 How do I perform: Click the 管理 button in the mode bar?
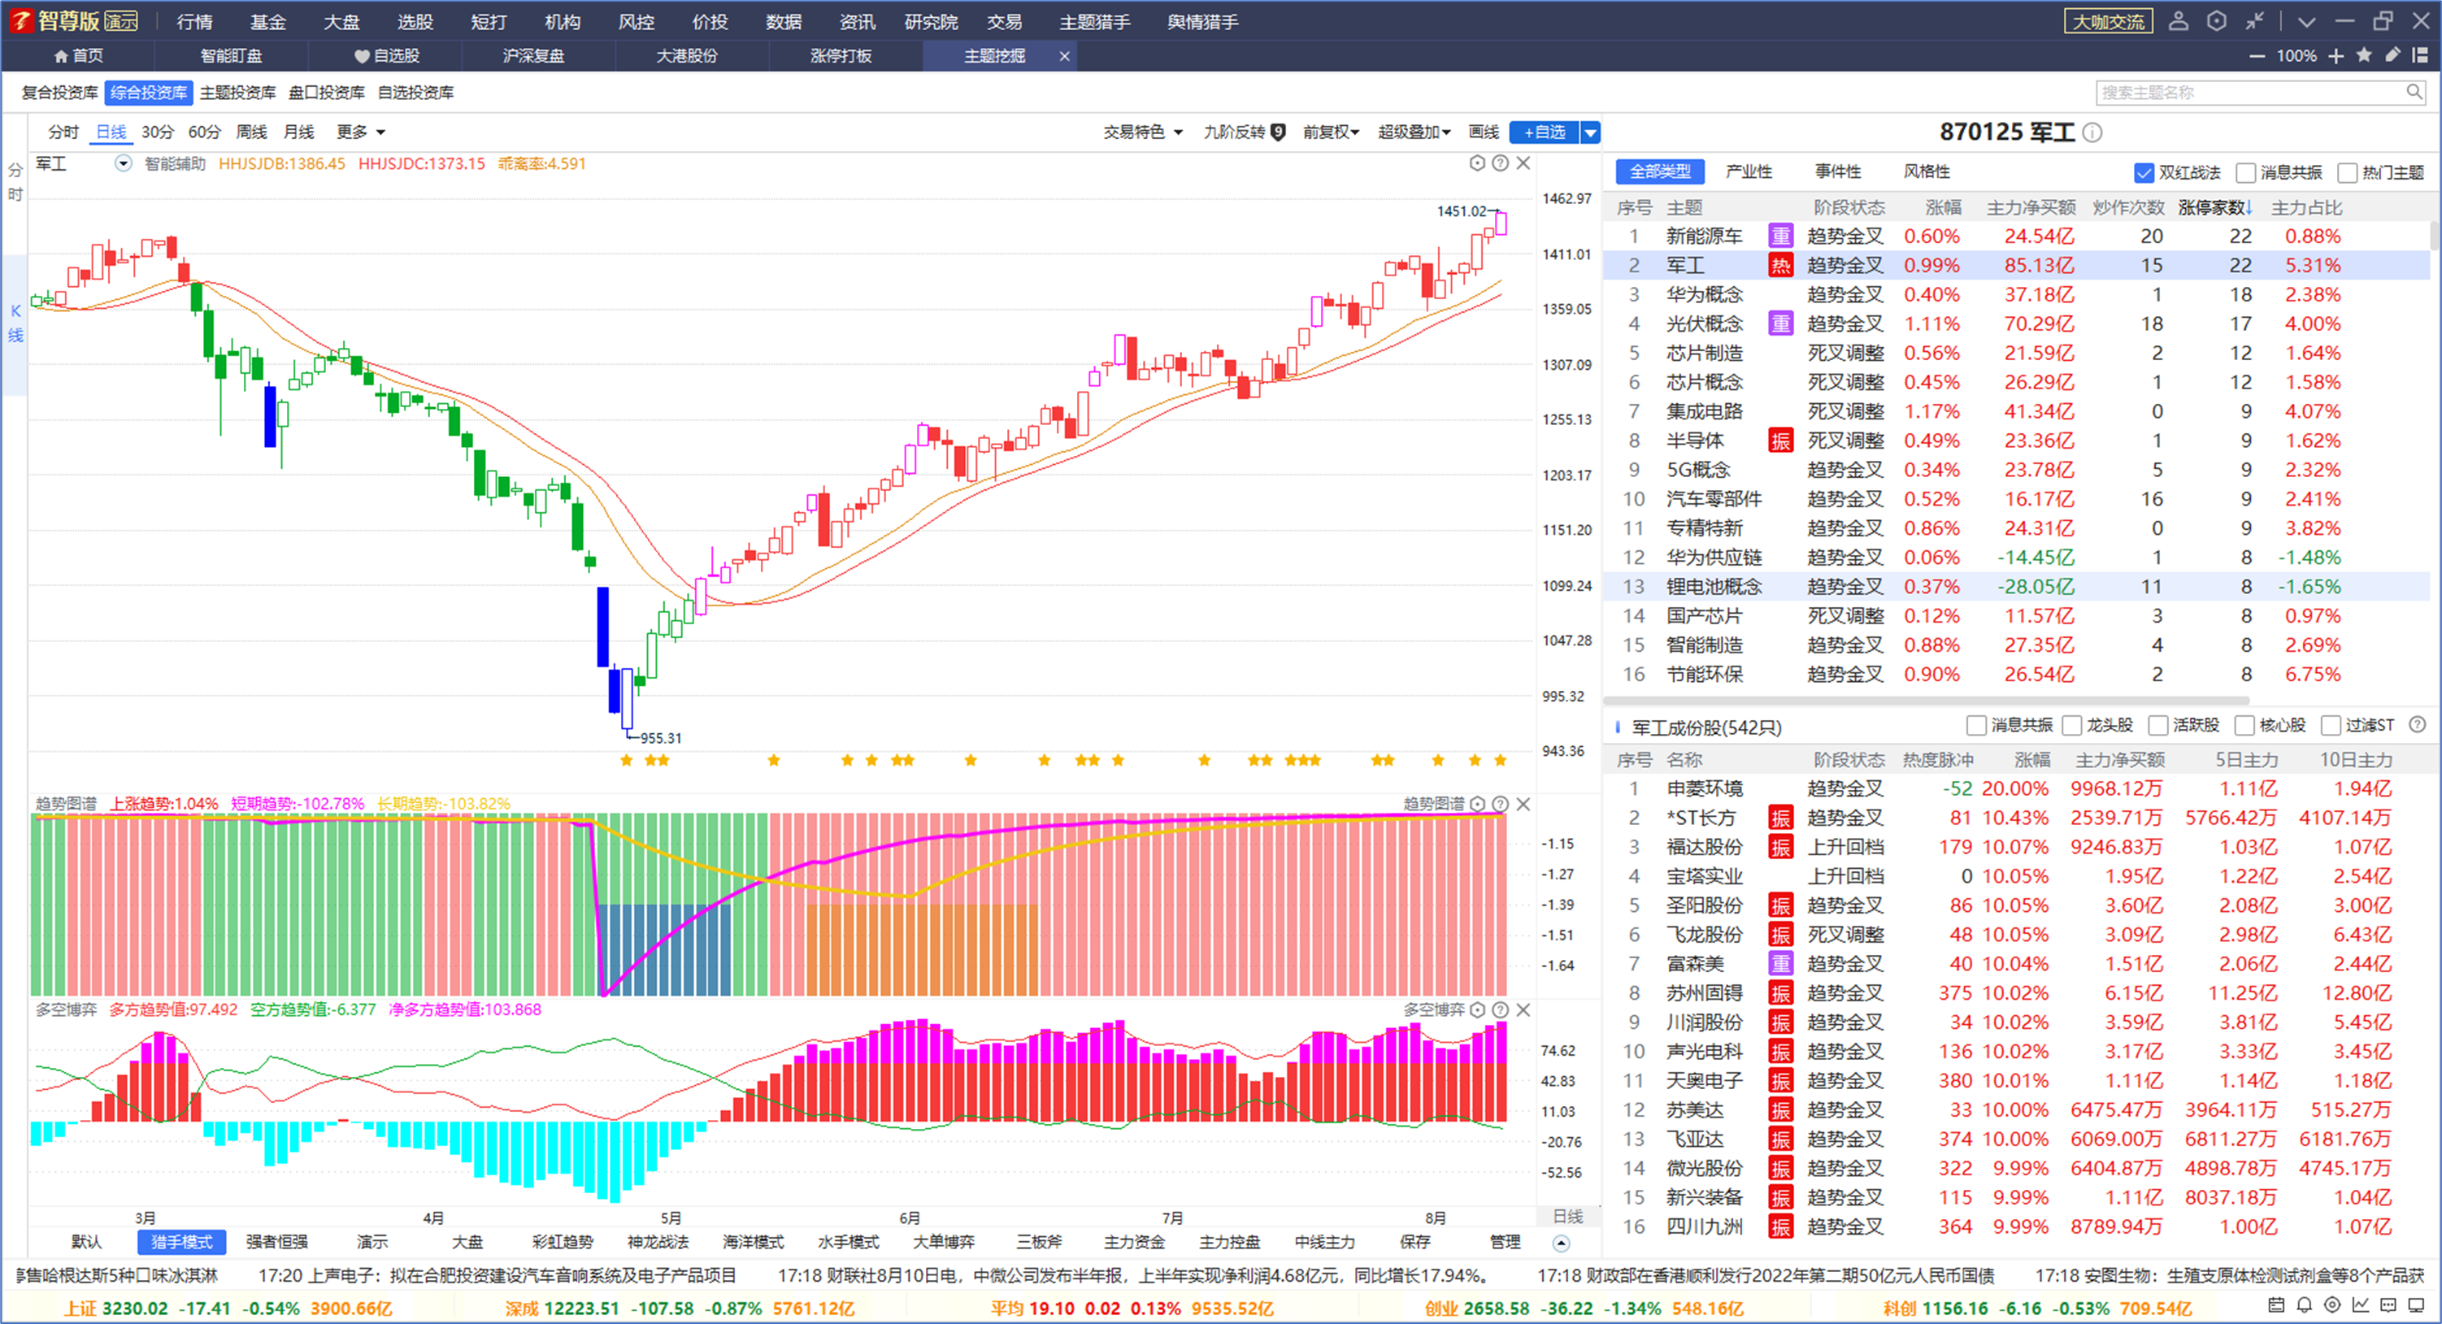pos(1505,1242)
